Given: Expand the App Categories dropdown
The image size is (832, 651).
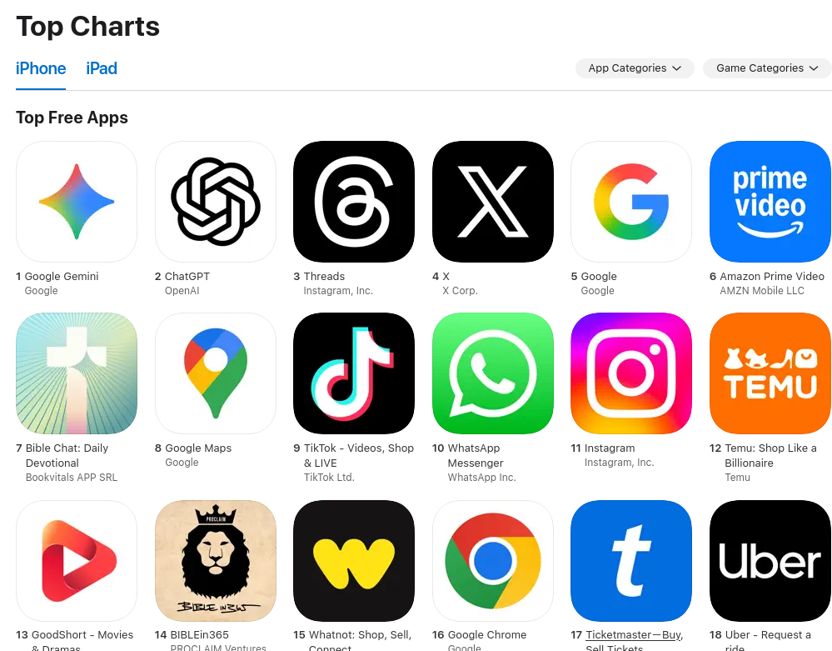Looking at the screenshot, I should (x=635, y=68).
